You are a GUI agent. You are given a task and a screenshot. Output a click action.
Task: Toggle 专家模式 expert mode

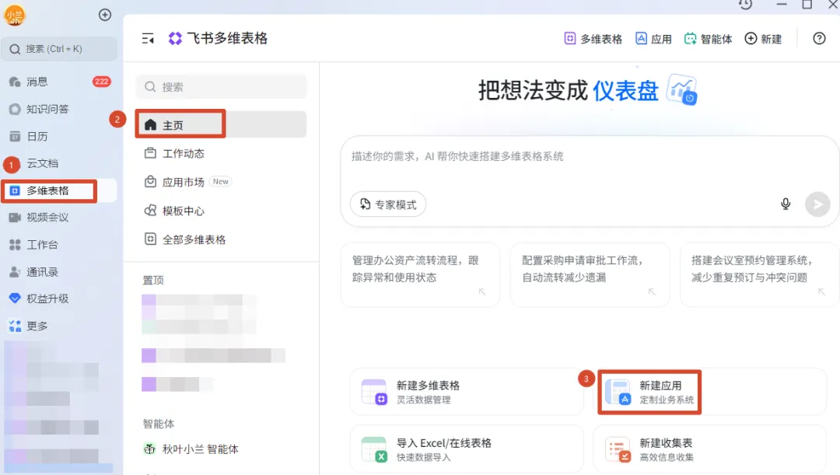(x=388, y=204)
